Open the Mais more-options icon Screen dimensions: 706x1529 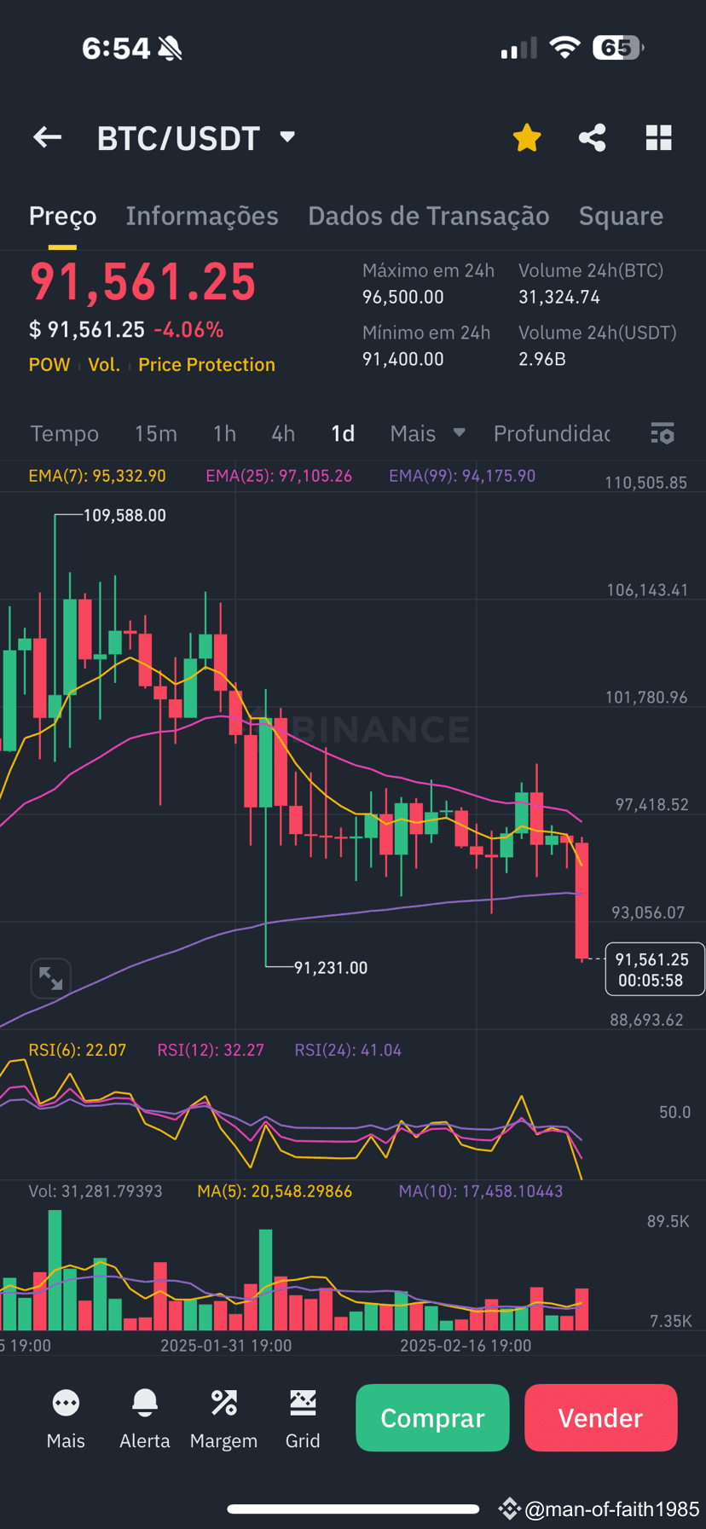coord(66,1419)
